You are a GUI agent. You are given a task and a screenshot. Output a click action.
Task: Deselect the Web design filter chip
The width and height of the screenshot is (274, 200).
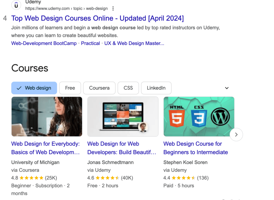click(34, 88)
